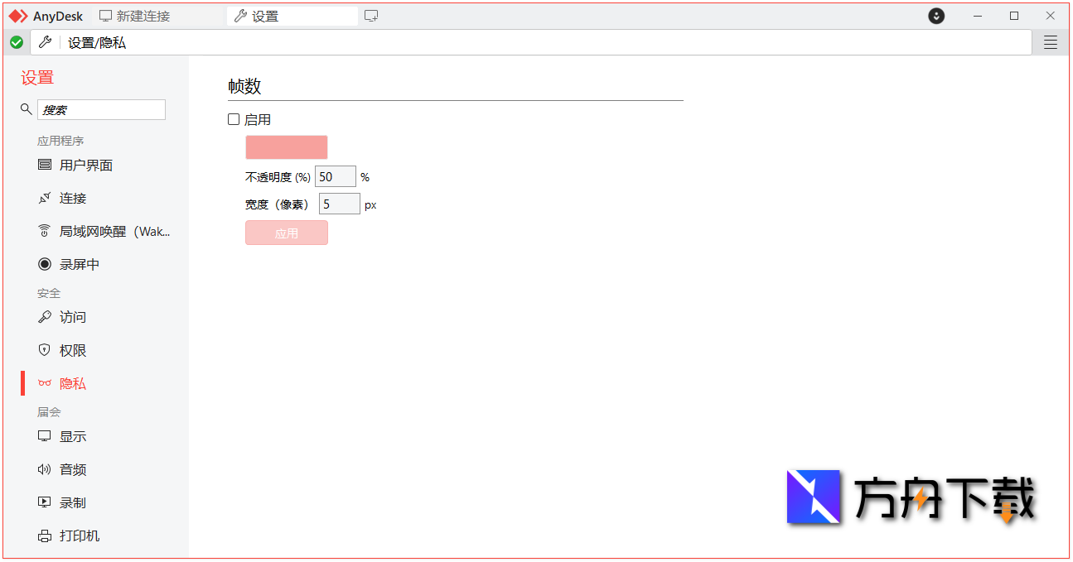Enable the 启用 checkbox

coord(234,119)
